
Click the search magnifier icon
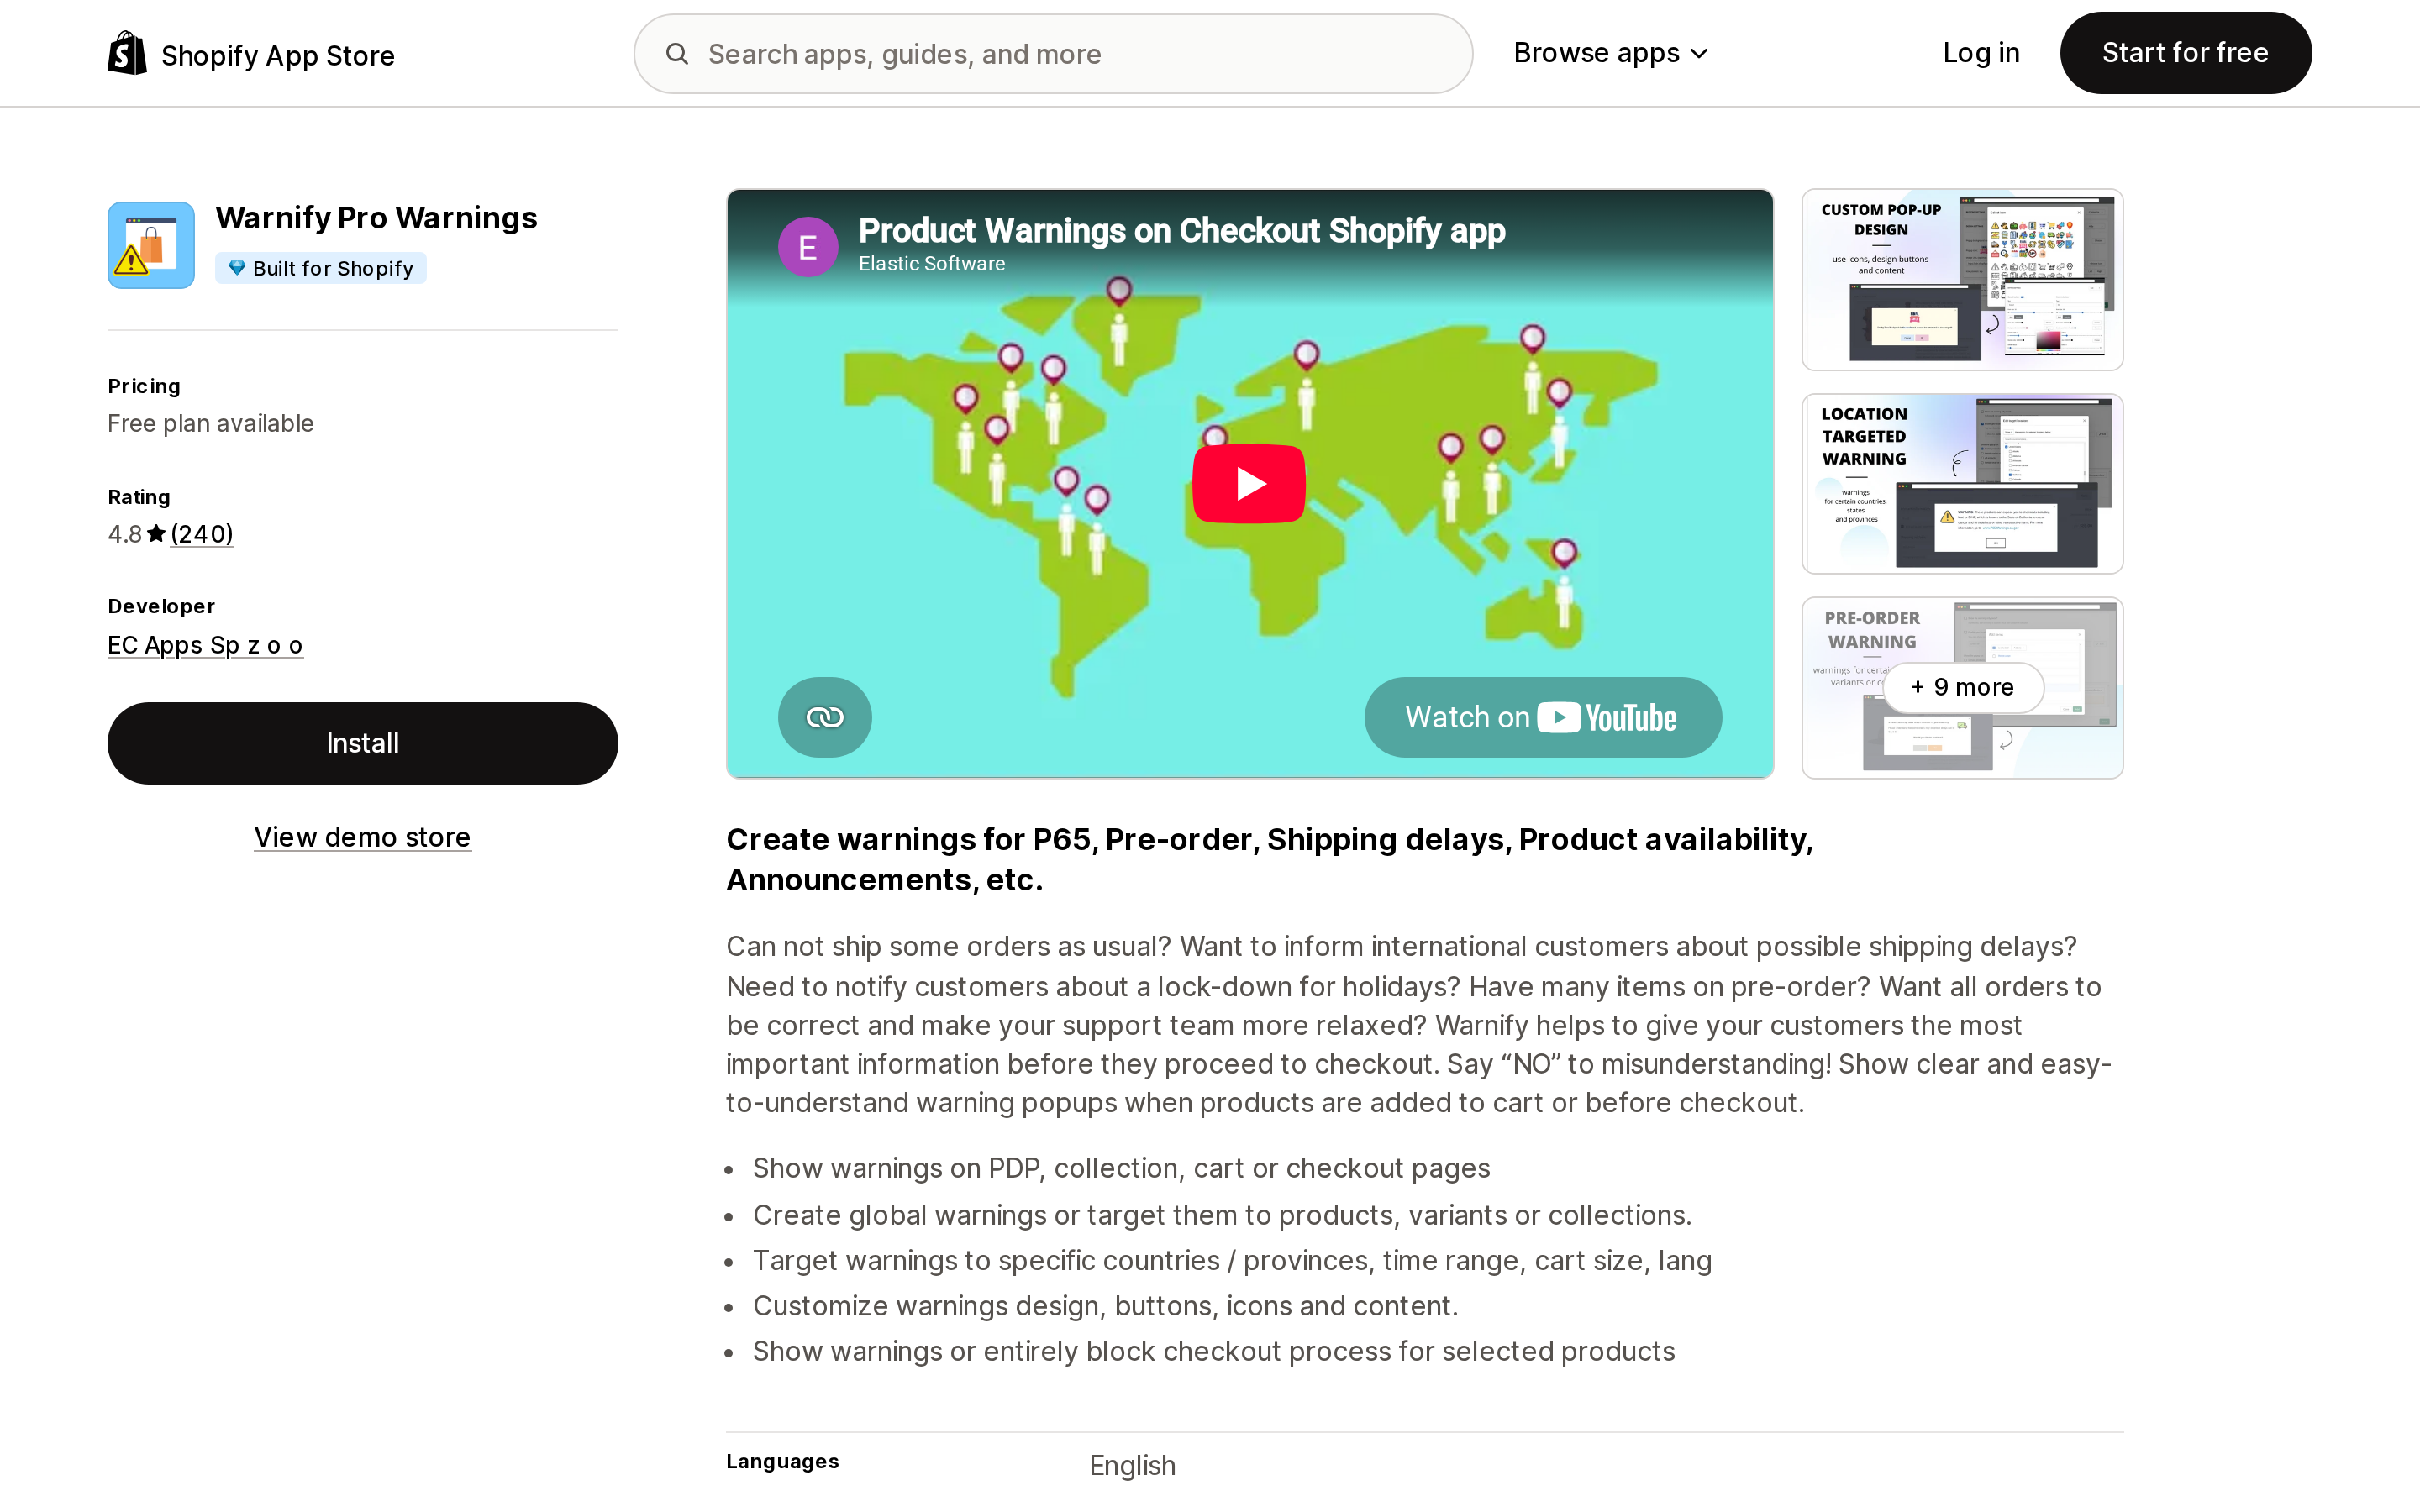click(x=677, y=54)
